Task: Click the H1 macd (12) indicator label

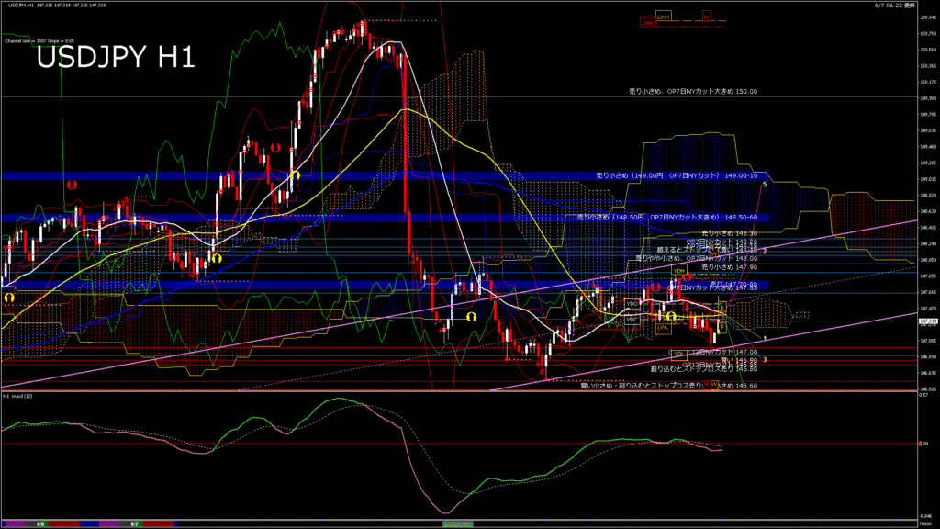Action: (x=20, y=397)
